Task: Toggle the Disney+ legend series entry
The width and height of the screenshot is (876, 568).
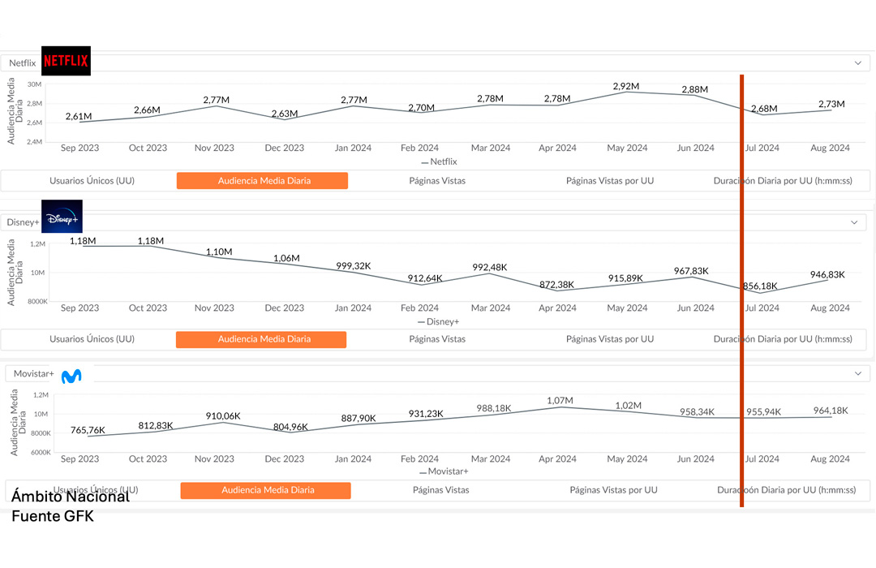Action: pyautogui.click(x=437, y=321)
